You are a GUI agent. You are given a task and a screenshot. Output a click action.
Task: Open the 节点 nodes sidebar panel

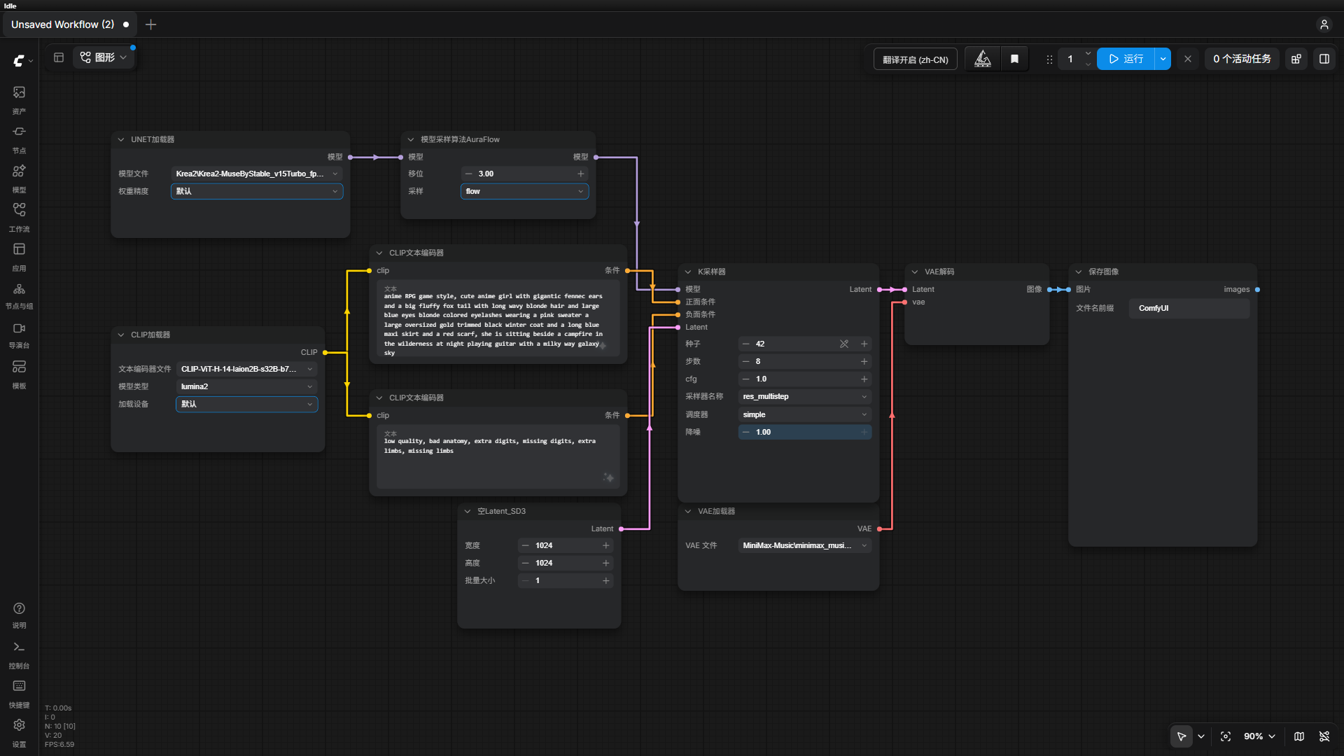[x=19, y=139]
